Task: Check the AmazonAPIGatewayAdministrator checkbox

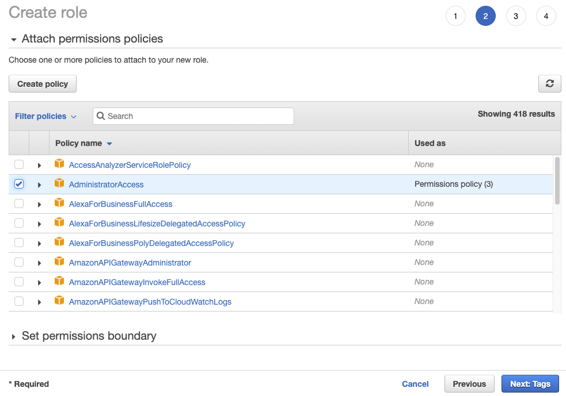Action: (19, 262)
